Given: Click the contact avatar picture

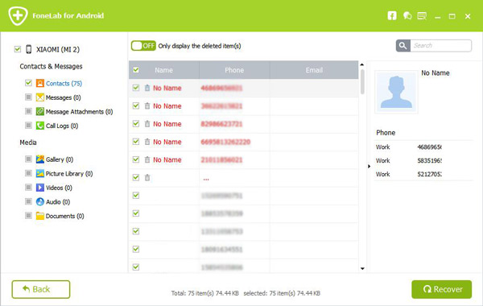Looking at the screenshot, I should (x=396, y=92).
